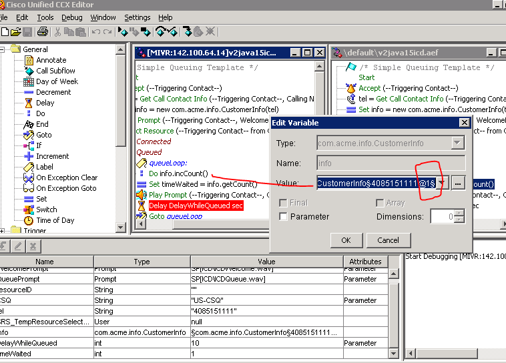Click the variable table scrollbar up arrow
The height and width of the screenshot is (363, 506).
(x=393, y=274)
